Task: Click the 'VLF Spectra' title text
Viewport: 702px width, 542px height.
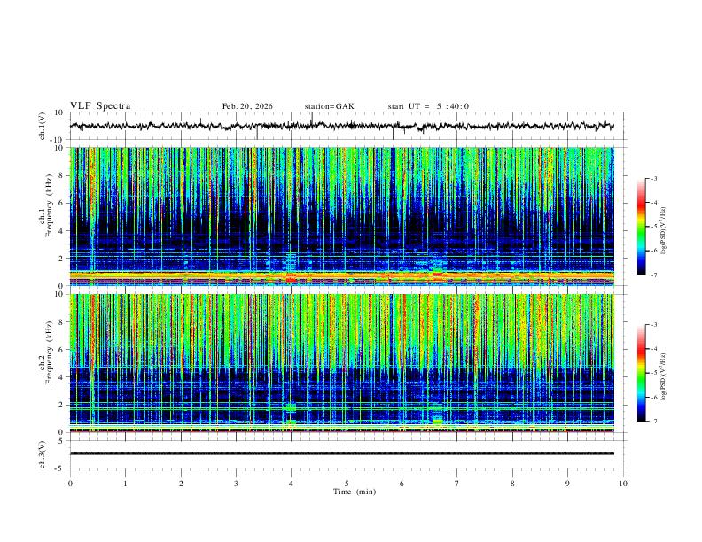Action: coord(100,106)
